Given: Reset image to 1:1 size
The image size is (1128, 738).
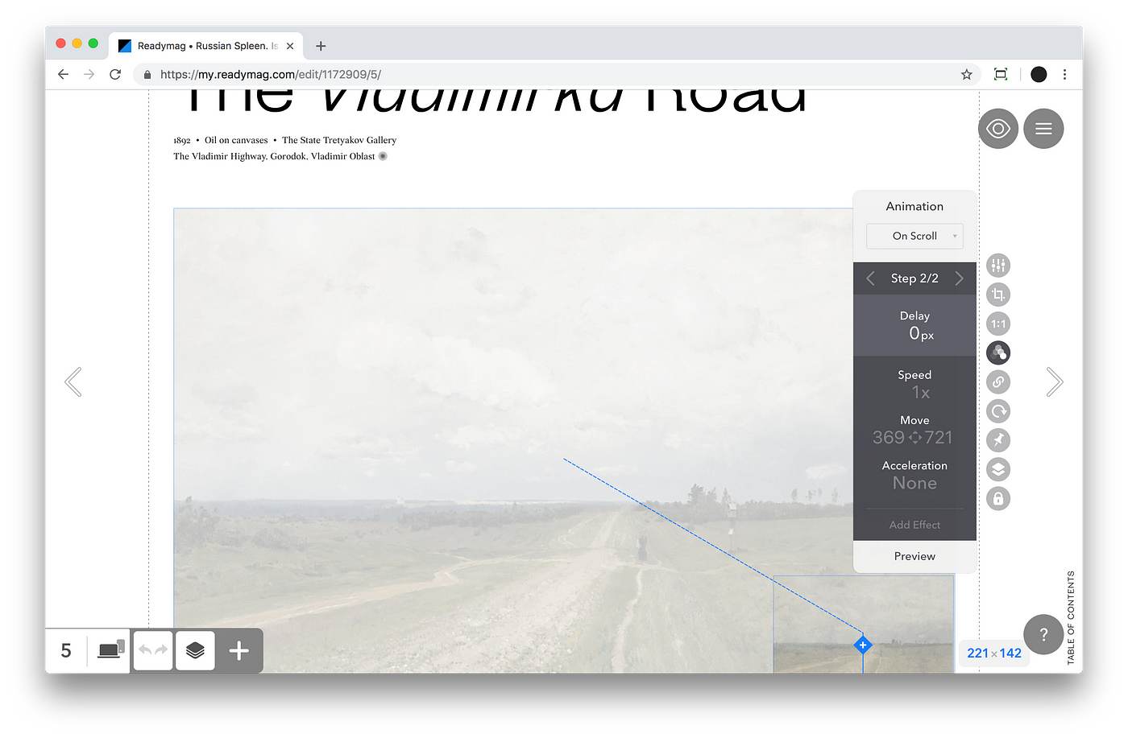Looking at the screenshot, I should 998,324.
